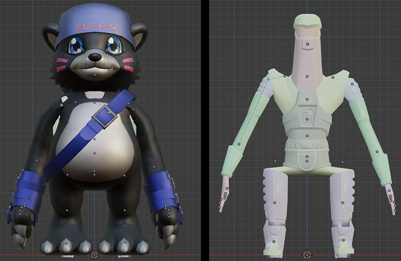Select the bear's black nose
The width and height of the screenshot is (401, 261).
94,57
